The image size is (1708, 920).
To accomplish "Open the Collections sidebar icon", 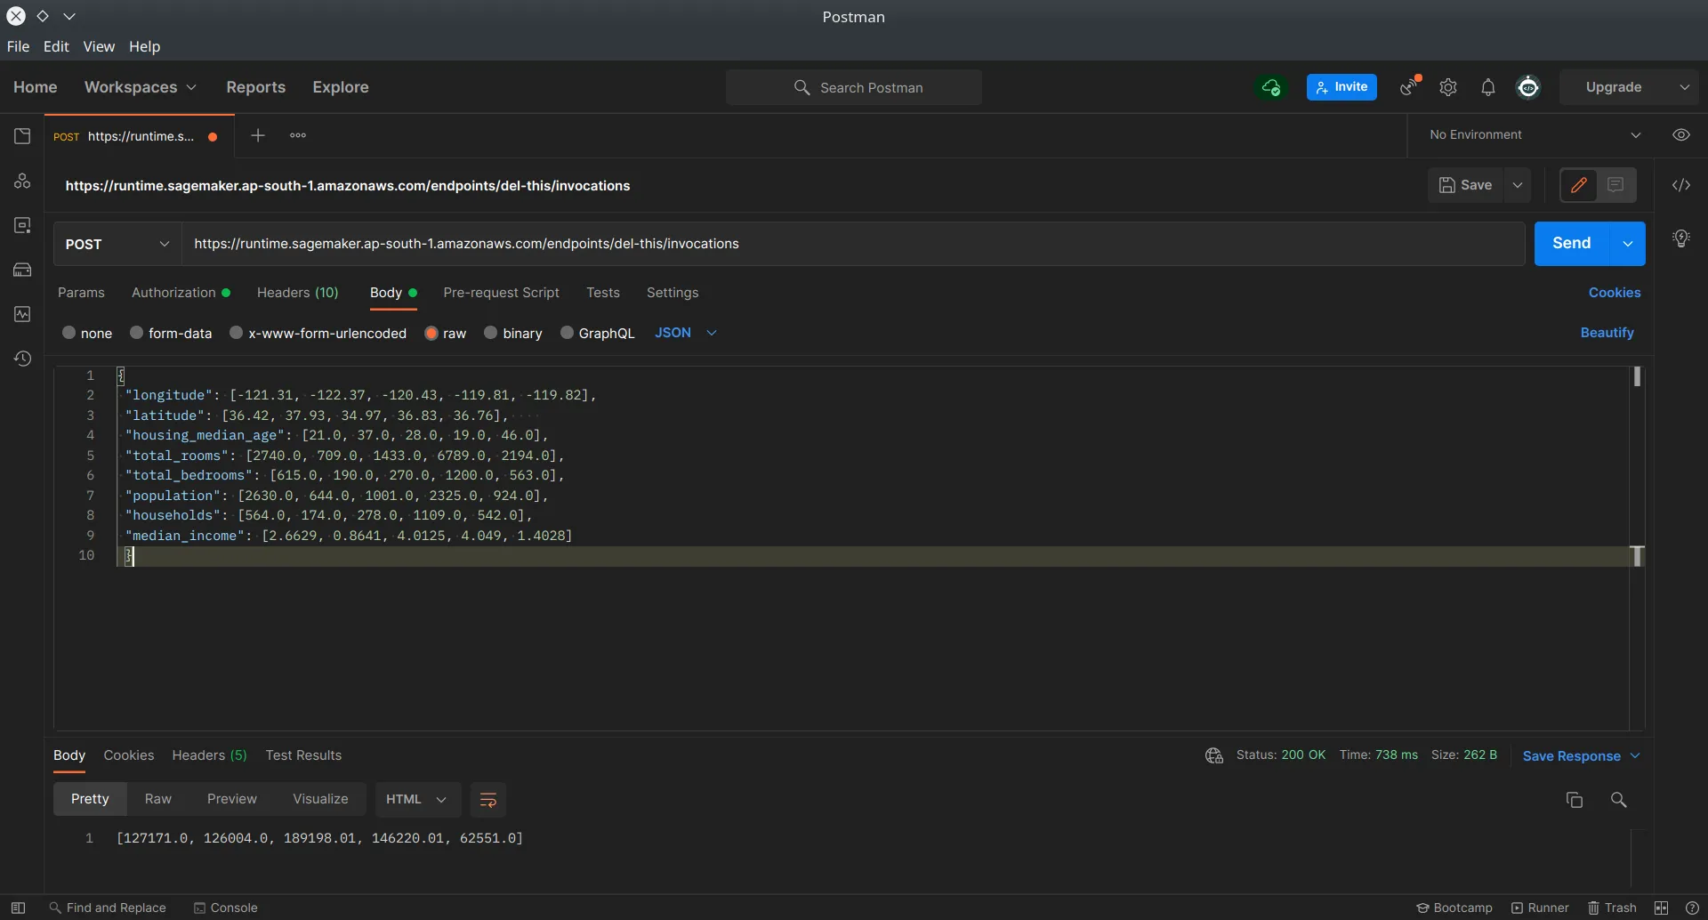I will (x=22, y=136).
